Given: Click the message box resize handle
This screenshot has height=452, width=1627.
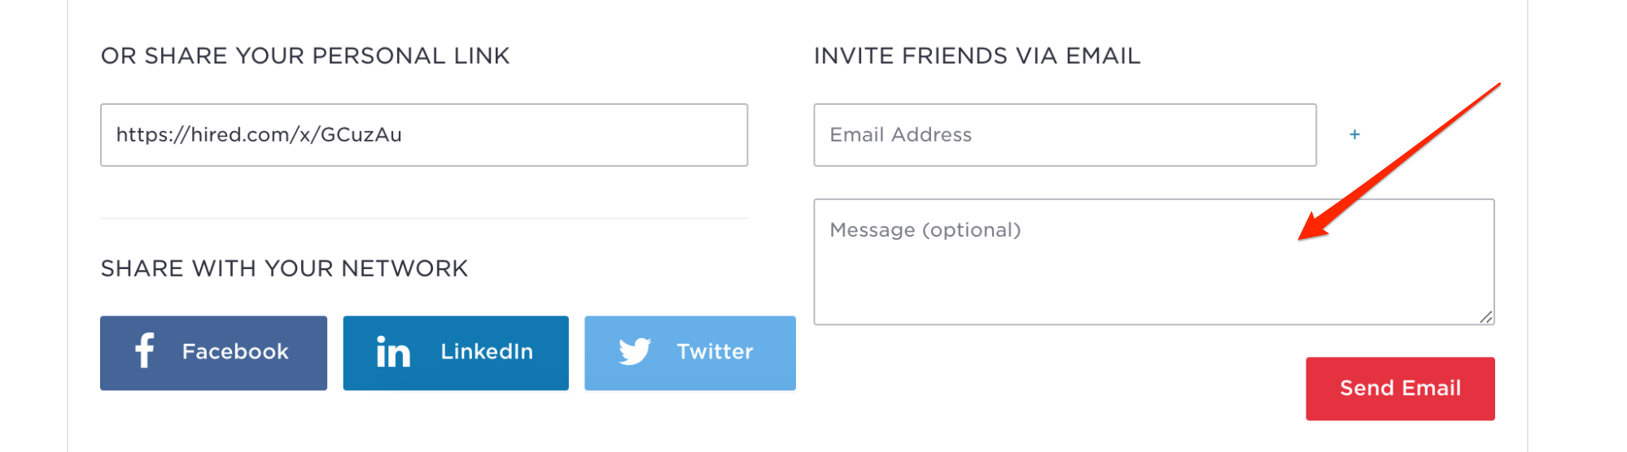Looking at the screenshot, I should (x=1486, y=317).
